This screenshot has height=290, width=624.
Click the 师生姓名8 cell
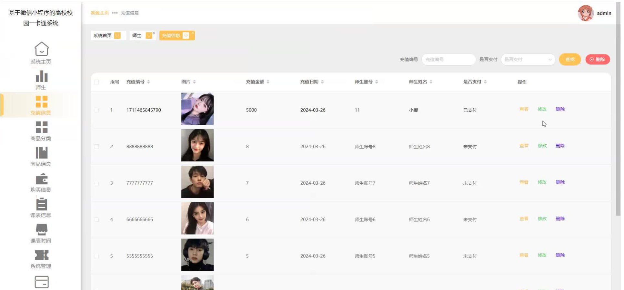pyautogui.click(x=419, y=146)
